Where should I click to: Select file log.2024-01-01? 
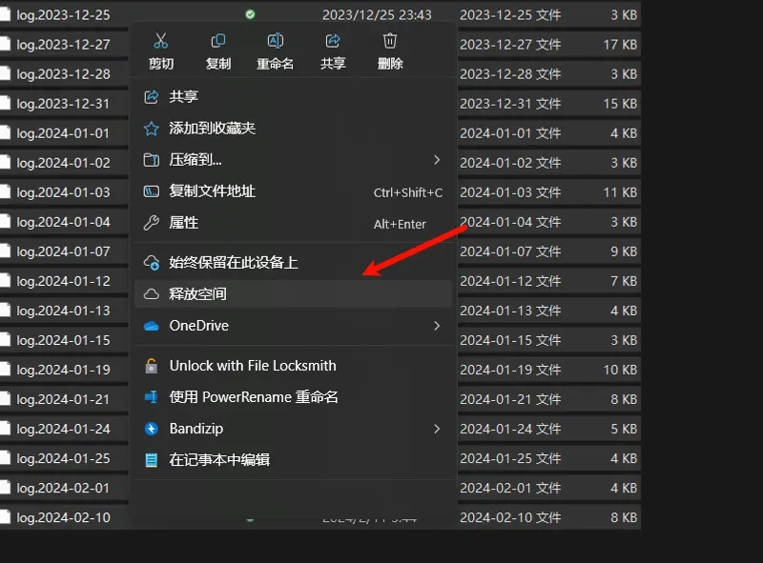pos(63,133)
